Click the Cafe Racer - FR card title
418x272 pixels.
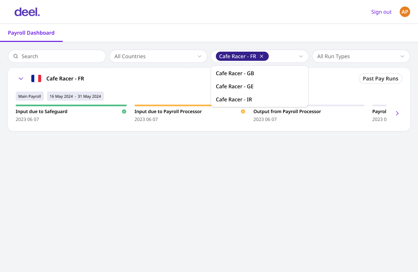[x=65, y=78]
